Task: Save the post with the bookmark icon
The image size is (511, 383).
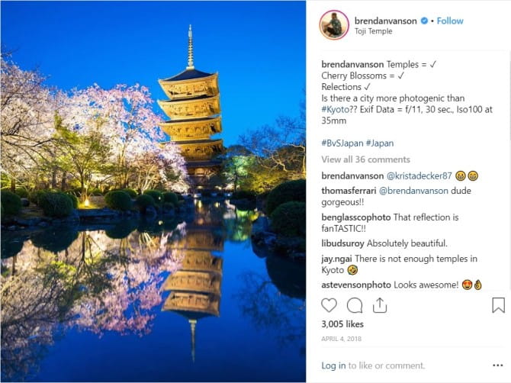Action: [x=498, y=305]
